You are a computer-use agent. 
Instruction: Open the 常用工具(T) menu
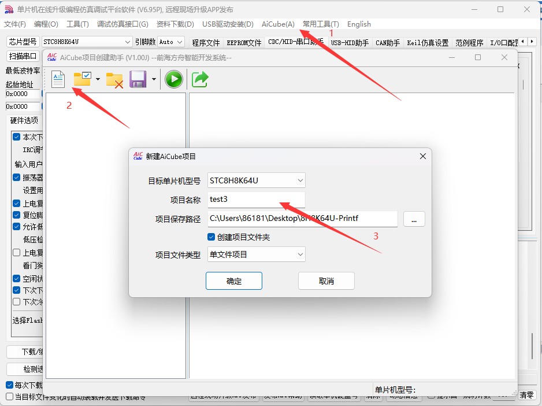pyautogui.click(x=321, y=24)
